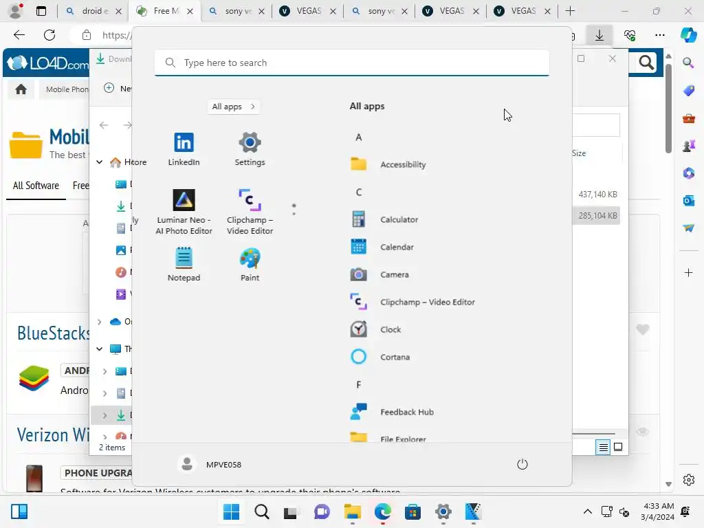Launch Luminar Neo AI Photo Editor

[x=184, y=212]
